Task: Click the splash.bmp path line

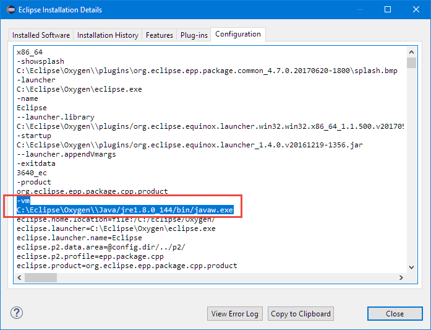Action: [207, 71]
